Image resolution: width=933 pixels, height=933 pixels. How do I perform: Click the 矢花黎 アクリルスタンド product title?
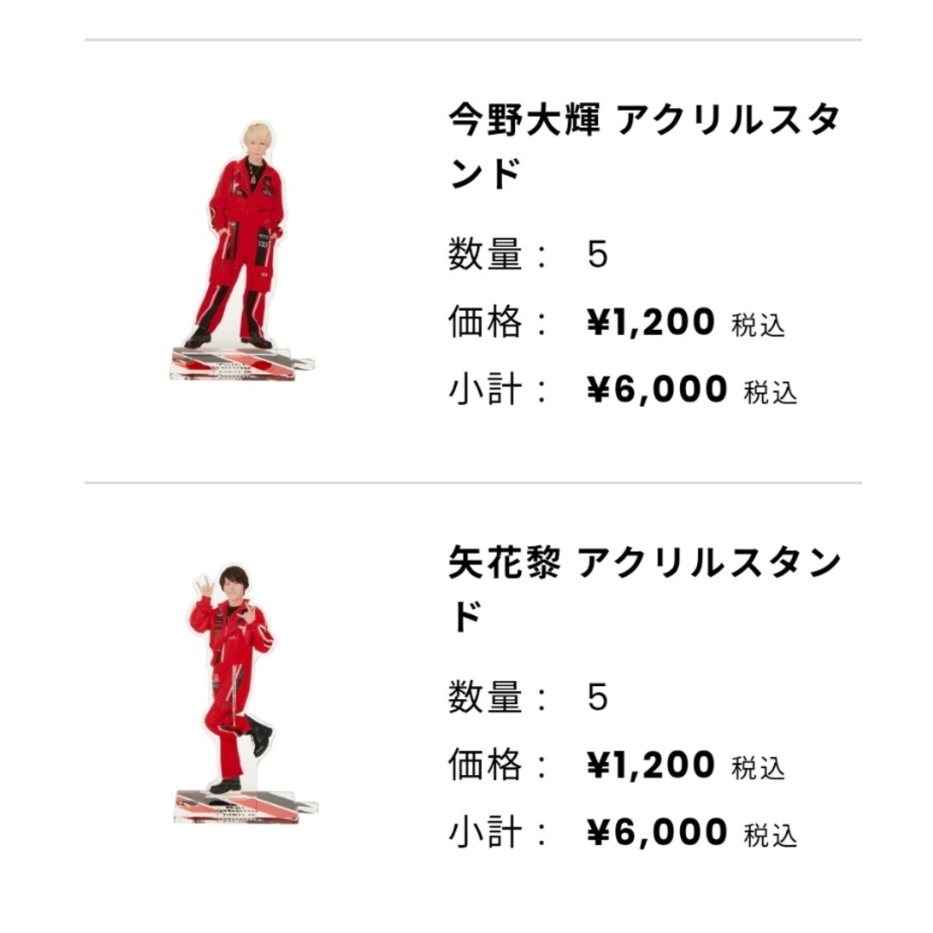(644, 590)
